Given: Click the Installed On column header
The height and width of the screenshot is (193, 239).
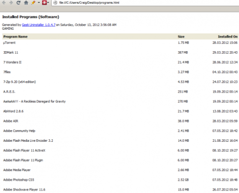Looking at the screenshot, I should (x=228, y=37).
